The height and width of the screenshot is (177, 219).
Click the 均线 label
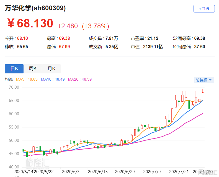coord(9,79)
